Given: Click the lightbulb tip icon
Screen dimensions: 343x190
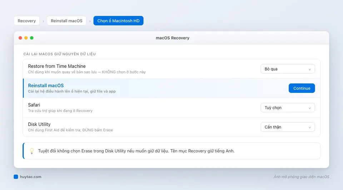Looking at the screenshot, I should click(32, 151).
